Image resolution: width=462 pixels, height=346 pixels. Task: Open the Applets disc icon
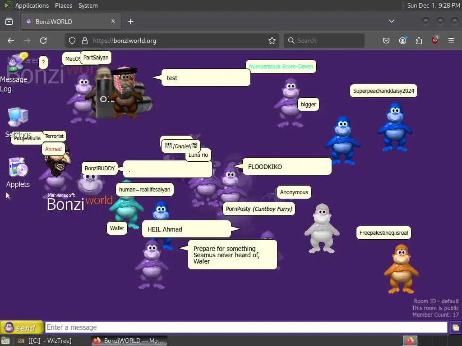pyautogui.click(x=18, y=167)
